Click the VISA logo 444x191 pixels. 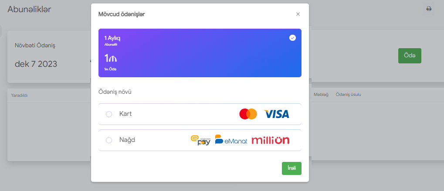click(276, 114)
